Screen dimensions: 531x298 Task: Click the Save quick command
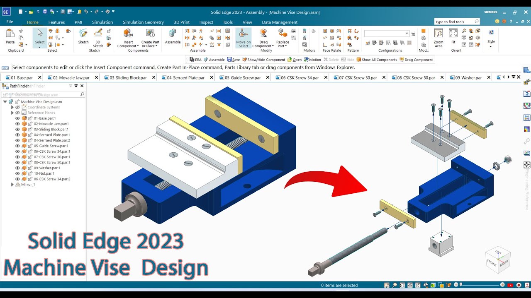tap(233, 60)
